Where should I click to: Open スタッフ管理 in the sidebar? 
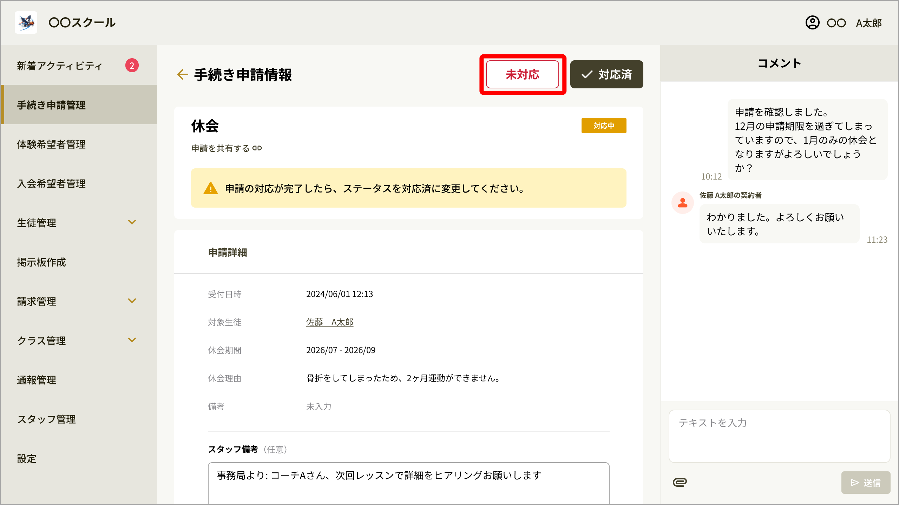tap(79, 419)
